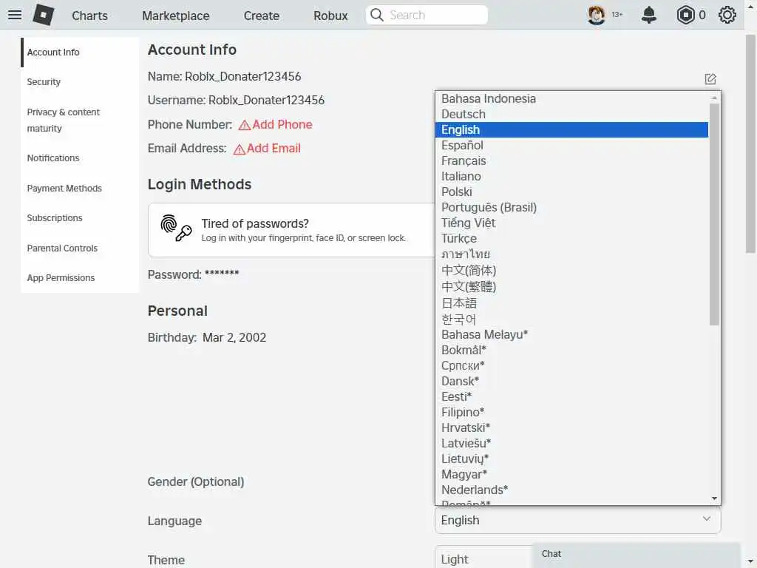This screenshot has width=757, height=568.
Task: Click language list scrollbar down arrow
Action: click(714, 498)
